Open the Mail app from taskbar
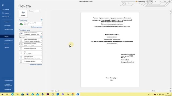The image size is (172, 96). [x=38, y=94]
